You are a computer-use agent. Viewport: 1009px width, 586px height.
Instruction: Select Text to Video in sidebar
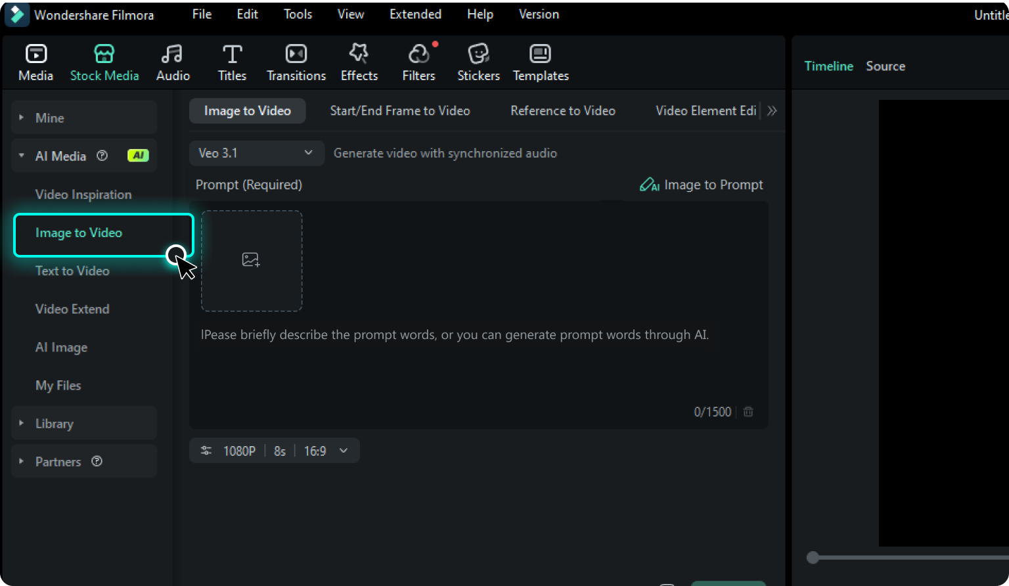[x=72, y=271]
